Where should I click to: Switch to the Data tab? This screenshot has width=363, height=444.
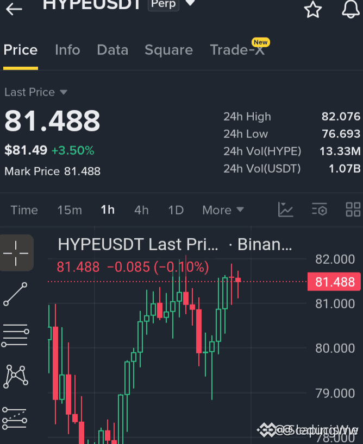click(x=112, y=50)
